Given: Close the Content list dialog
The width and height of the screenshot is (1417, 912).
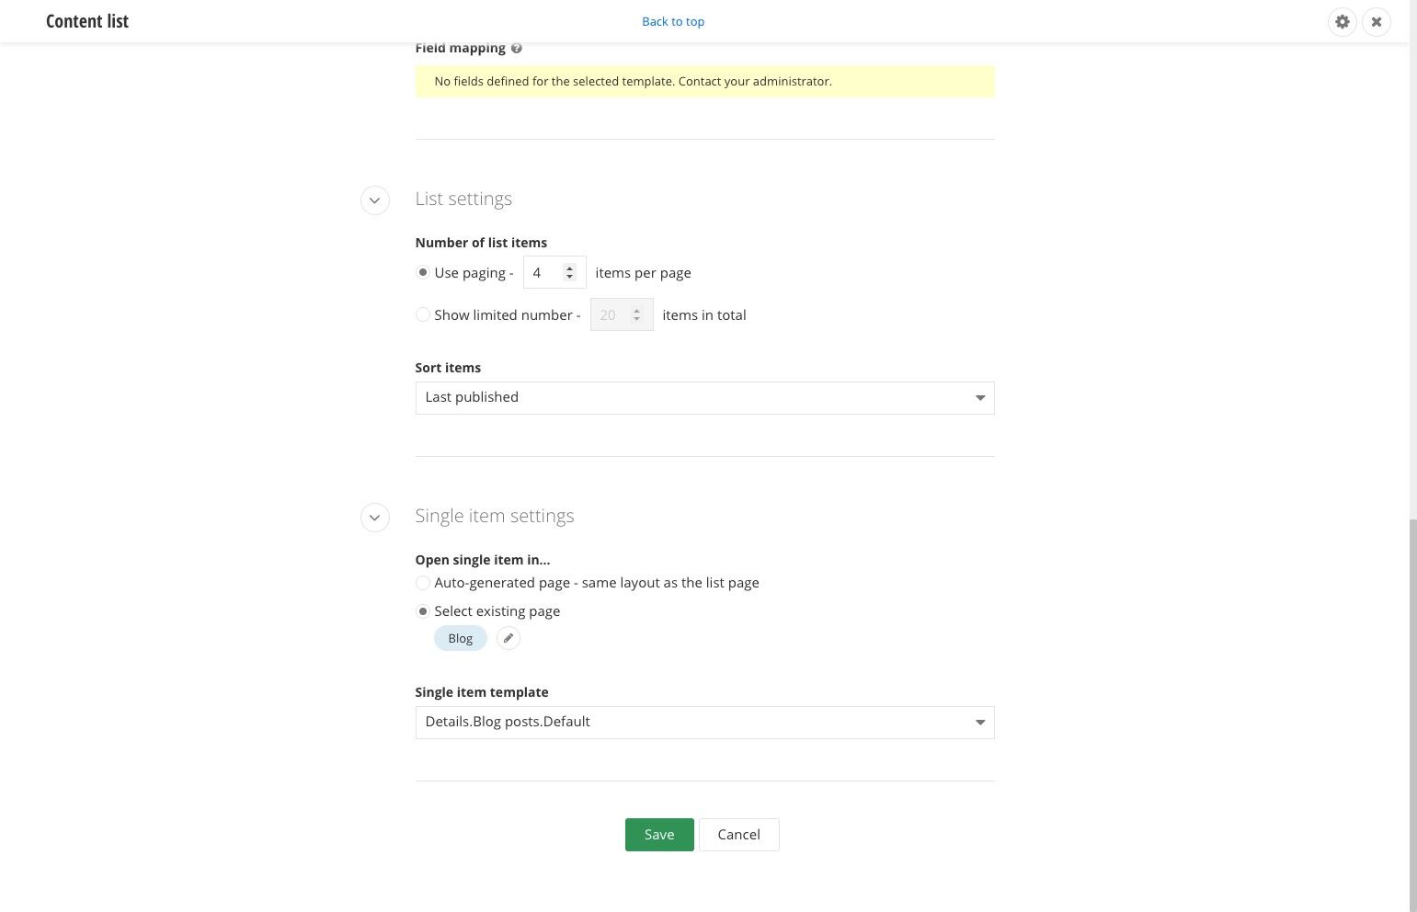Looking at the screenshot, I should coord(1377,21).
